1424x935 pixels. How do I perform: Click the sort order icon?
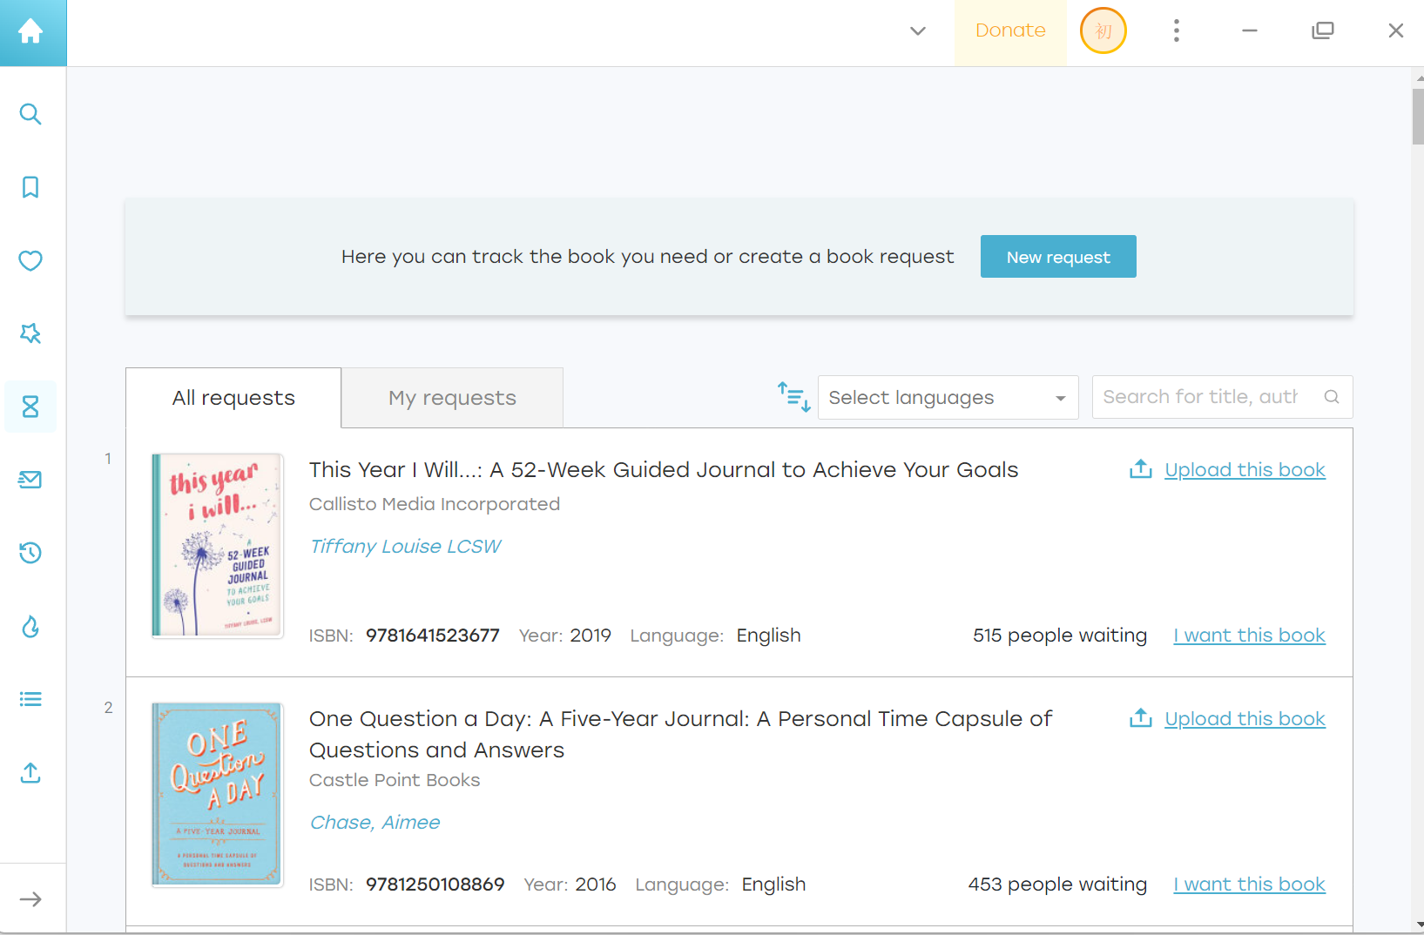click(x=794, y=397)
